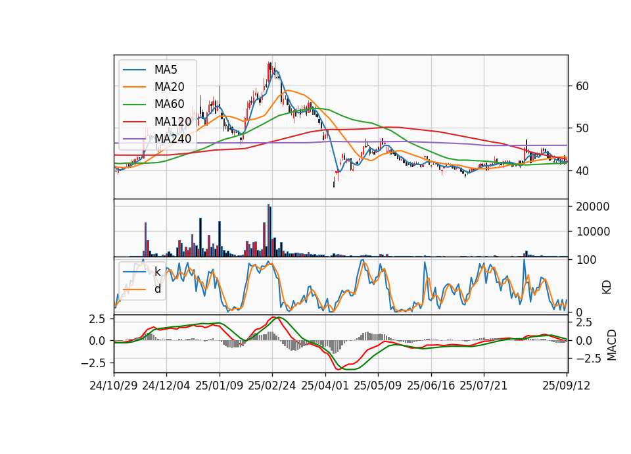Click the d legend label in KD panel
This screenshot has height=454, width=631.
point(158,289)
